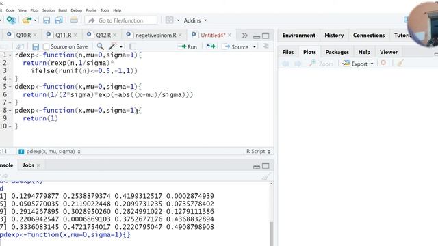Image resolution: width=438 pixels, height=246 pixels.
Task: Open the Addins dropdown menu
Action: click(195, 20)
